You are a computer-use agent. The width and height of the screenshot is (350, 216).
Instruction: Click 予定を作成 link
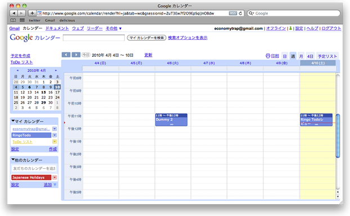[20, 56]
